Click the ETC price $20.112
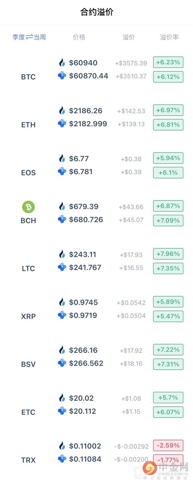Viewport: 193px width, 484px height. (x=83, y=411)
